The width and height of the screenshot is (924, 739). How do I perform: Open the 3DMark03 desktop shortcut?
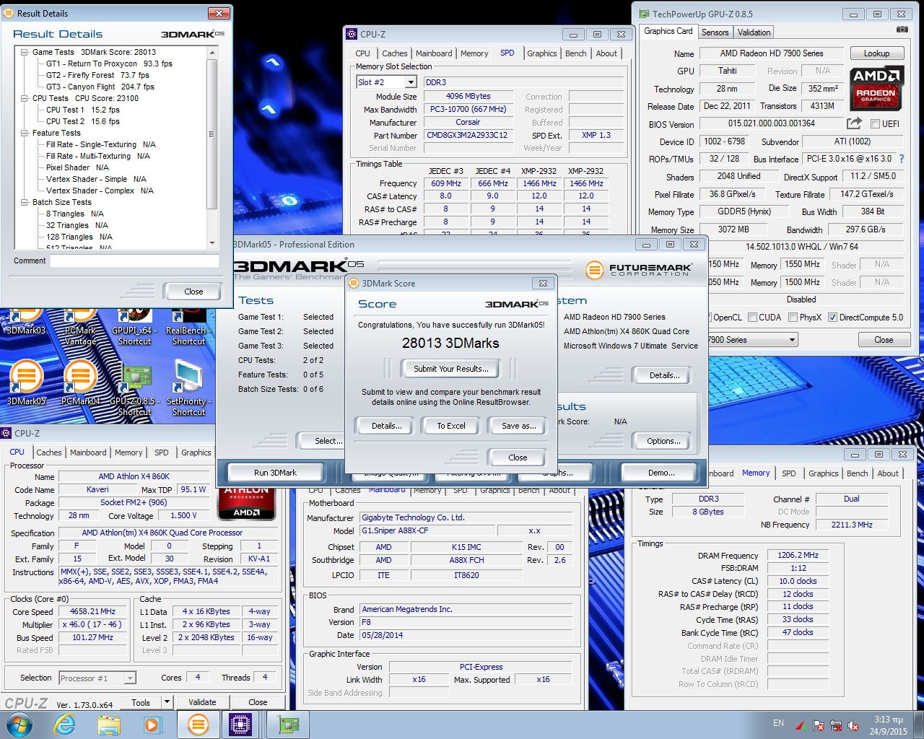[26, 322]
